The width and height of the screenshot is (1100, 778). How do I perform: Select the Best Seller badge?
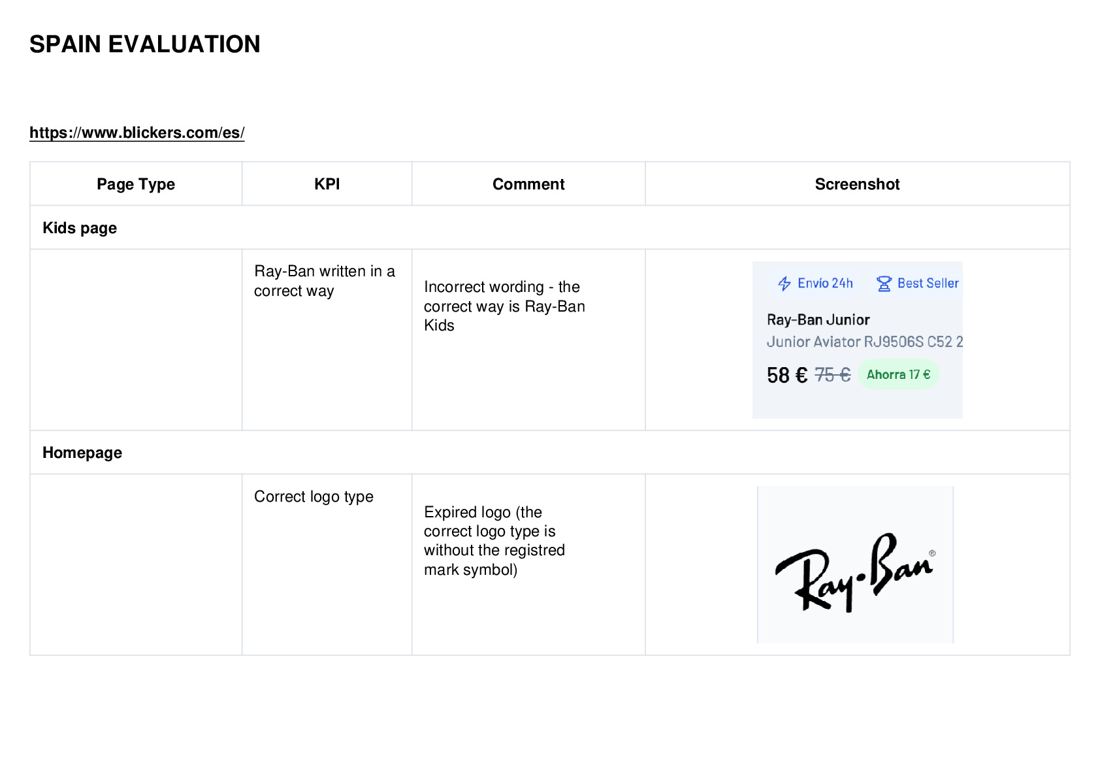point(916,284)
